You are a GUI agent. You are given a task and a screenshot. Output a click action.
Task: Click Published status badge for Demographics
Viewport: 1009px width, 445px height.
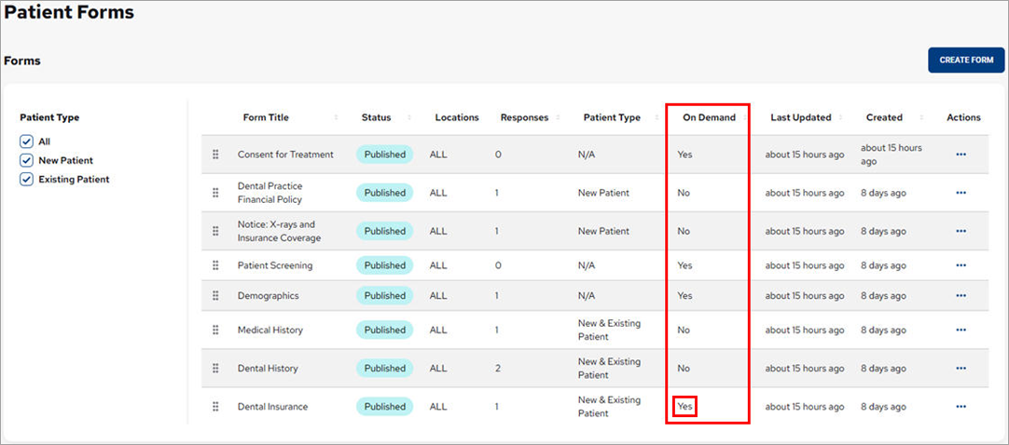385,296
